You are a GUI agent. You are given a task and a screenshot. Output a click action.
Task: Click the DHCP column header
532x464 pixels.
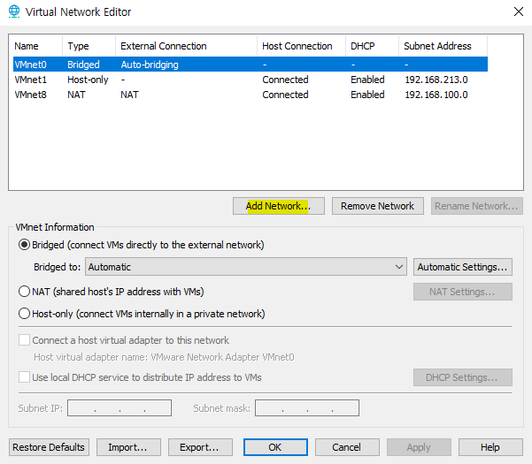(372, 46)
